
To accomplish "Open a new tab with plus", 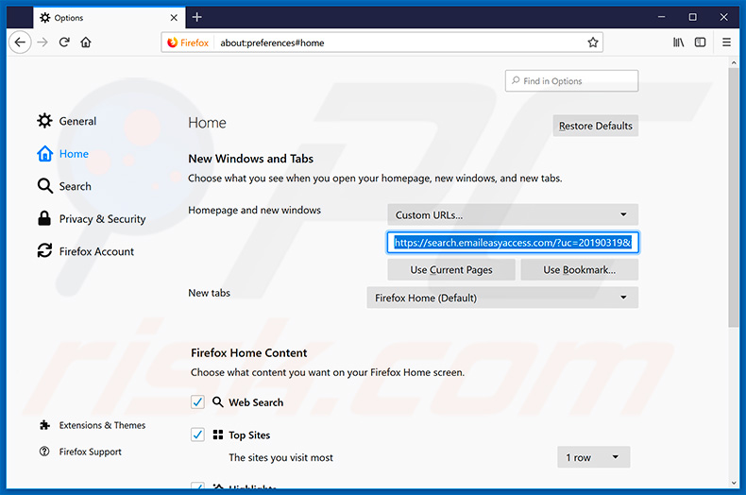I will (x=197, y=17).
